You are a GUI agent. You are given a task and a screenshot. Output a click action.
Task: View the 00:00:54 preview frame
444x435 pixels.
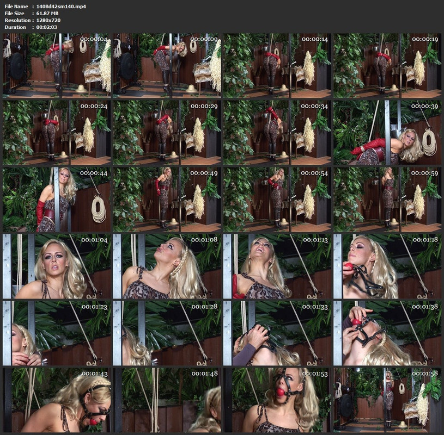277,200
